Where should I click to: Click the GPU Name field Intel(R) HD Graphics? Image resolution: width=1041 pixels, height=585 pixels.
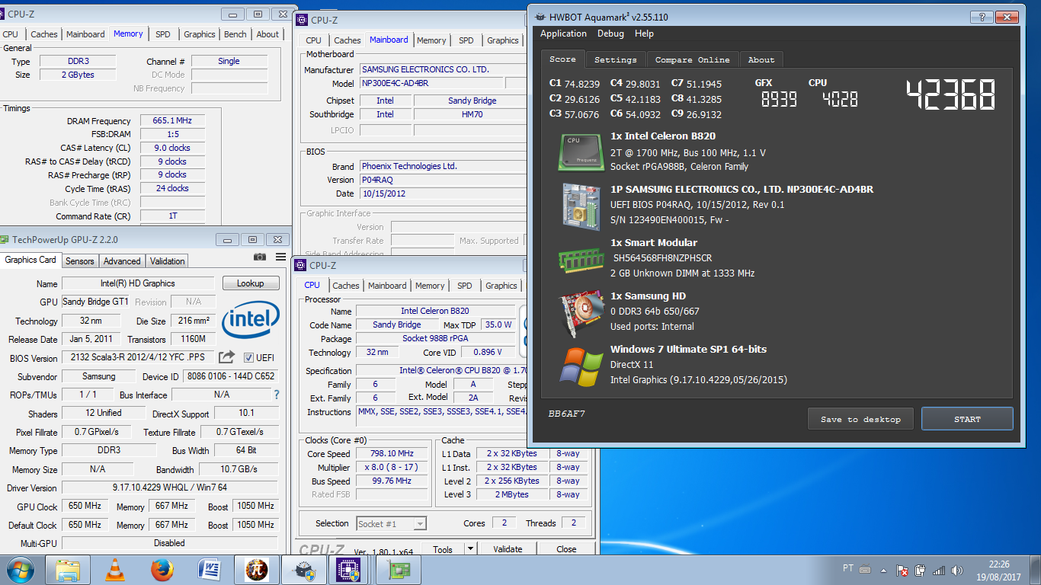coord(138,283)
